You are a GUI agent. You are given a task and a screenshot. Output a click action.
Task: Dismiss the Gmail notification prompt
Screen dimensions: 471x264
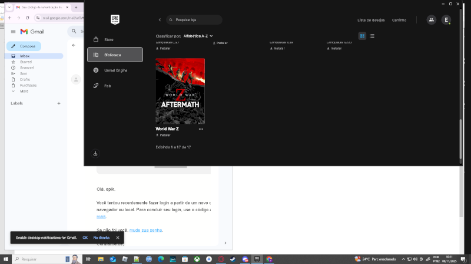[x=118, y=238]
